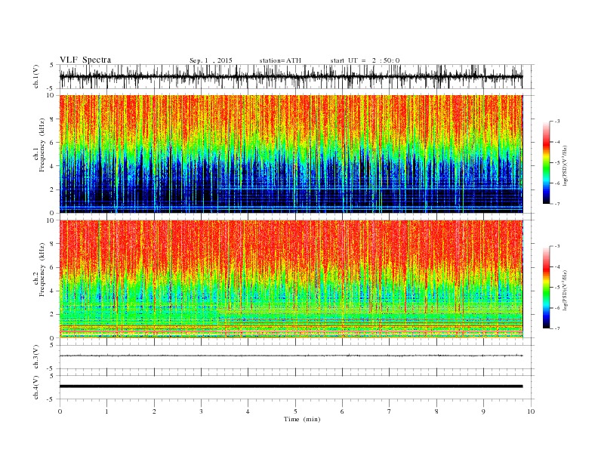Screen dimensions: 598x462
Task: Select the "start UT = 2:50:0" text
Action: click(365, 60)
